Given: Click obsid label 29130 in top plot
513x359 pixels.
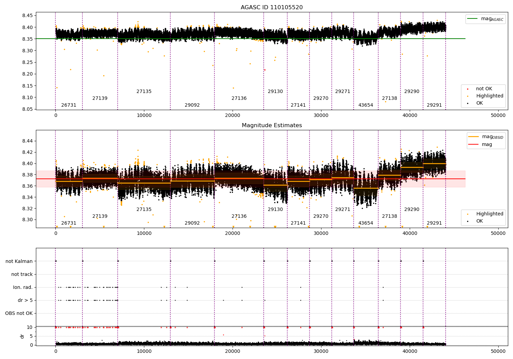Looking at the screenshot, I should click(275, 92).
